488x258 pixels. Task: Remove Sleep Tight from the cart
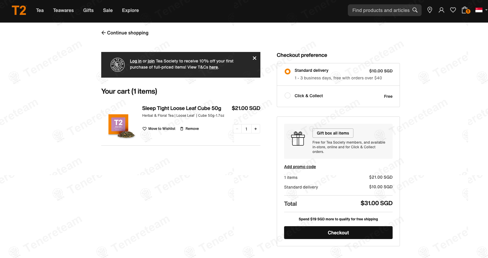pos(189,129)
